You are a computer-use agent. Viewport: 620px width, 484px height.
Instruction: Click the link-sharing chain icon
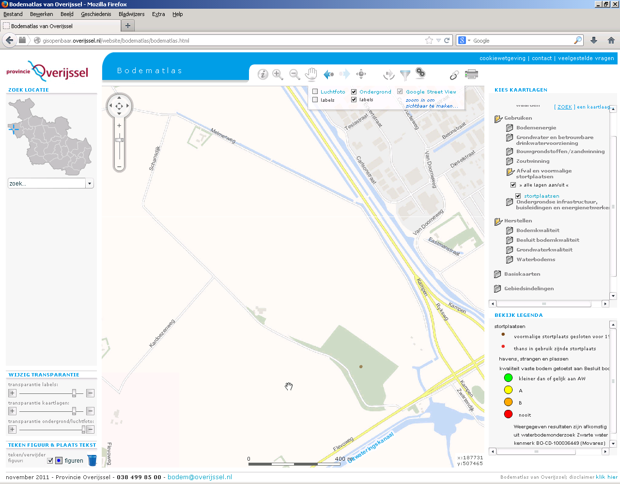(x=454, y=74)
